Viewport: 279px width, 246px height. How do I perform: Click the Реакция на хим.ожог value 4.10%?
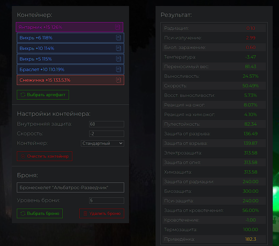click(251, 114)
